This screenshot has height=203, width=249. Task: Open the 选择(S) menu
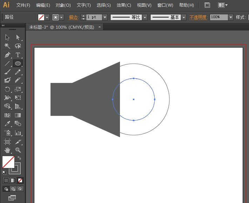pyautogui.click(x=104, y=5)
